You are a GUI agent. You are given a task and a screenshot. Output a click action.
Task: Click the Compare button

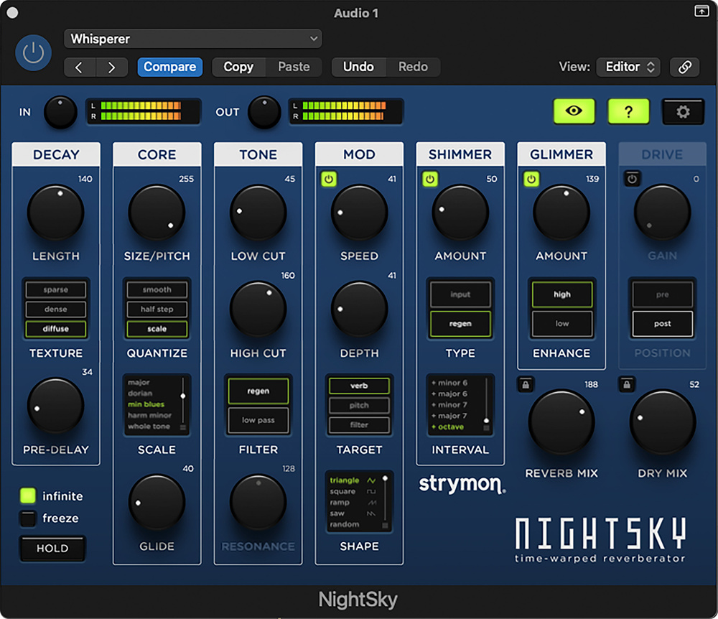point(169,67)
